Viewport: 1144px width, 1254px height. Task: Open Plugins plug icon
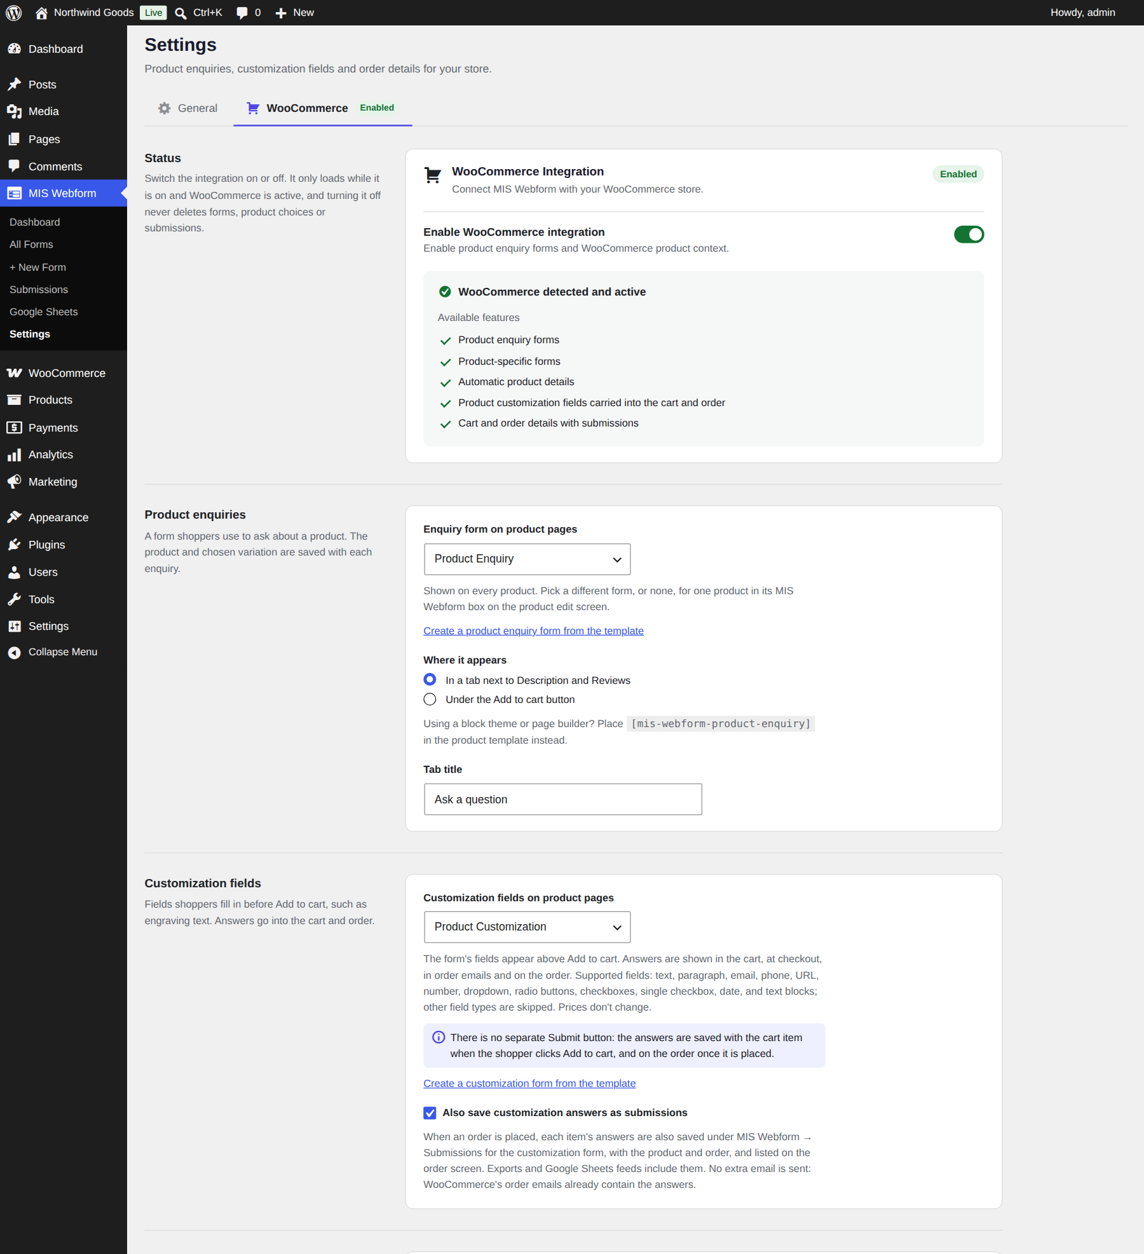click(x=14, y=545)
